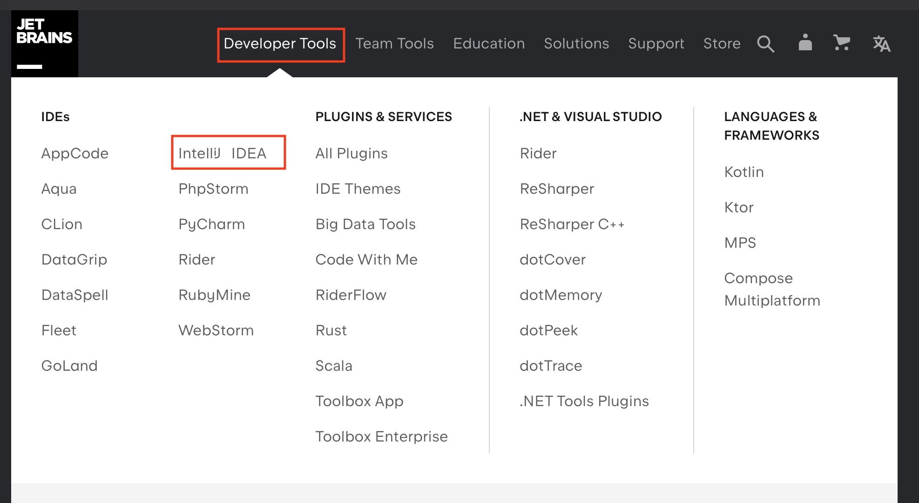The width and height of the screenshot is (919, 503).
Task: Open .NET Tools Plugins
Action: 584,401
